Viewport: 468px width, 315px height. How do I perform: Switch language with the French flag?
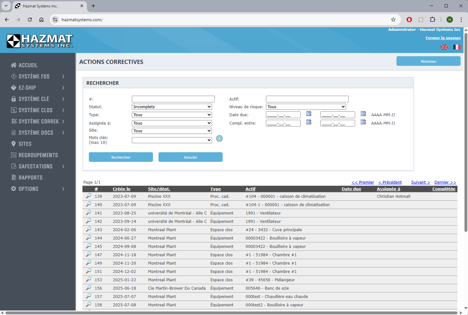coord(456,47)
